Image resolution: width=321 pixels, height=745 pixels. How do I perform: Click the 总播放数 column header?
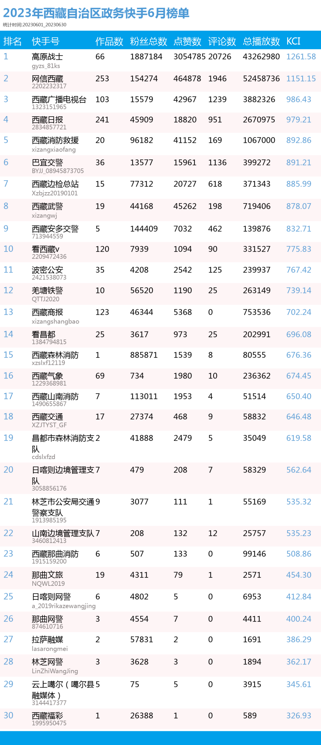261,41
